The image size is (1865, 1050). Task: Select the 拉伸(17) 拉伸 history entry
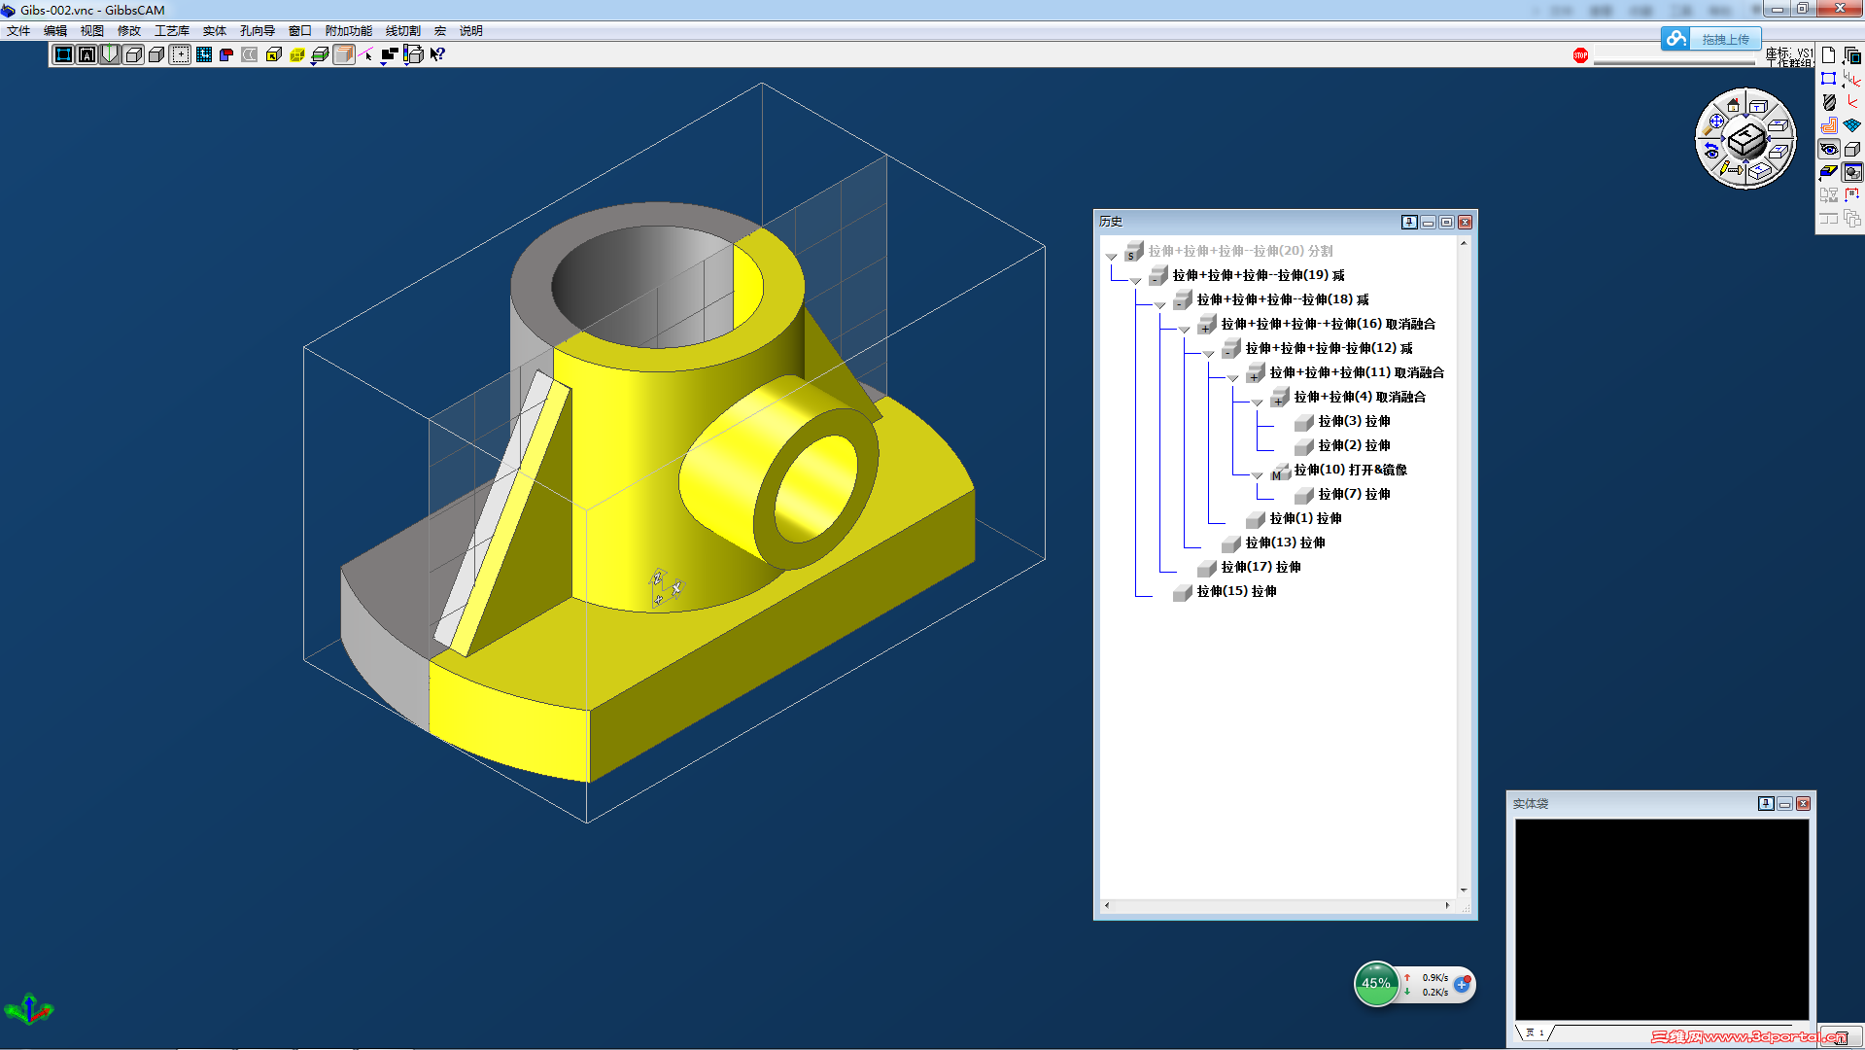[1261, 567]
